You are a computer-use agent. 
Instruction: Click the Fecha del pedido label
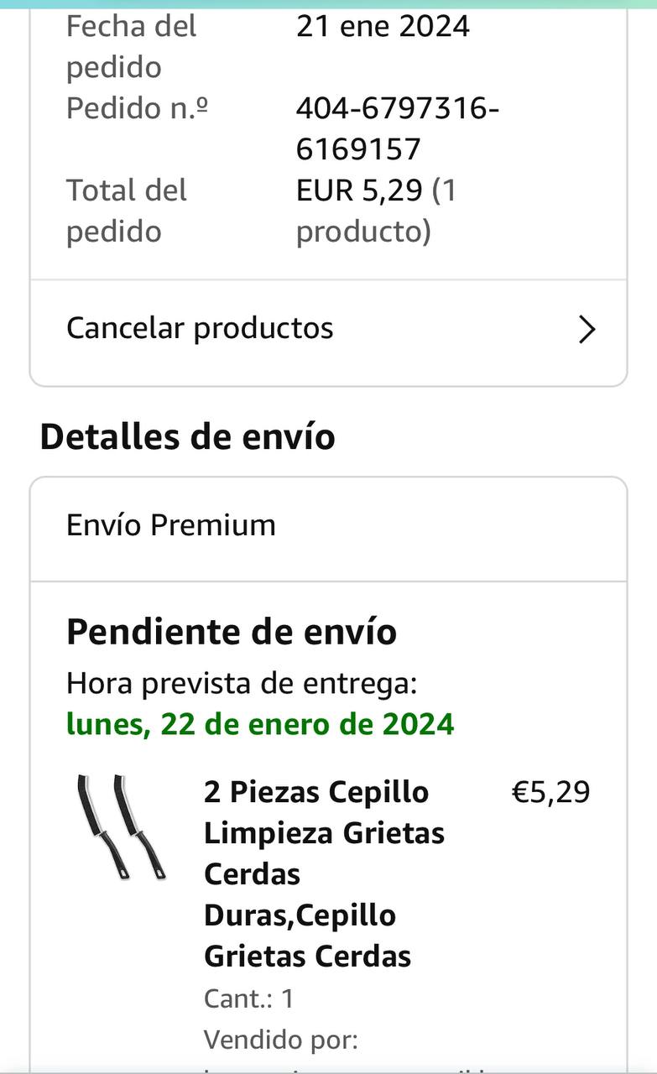[130, 46]
